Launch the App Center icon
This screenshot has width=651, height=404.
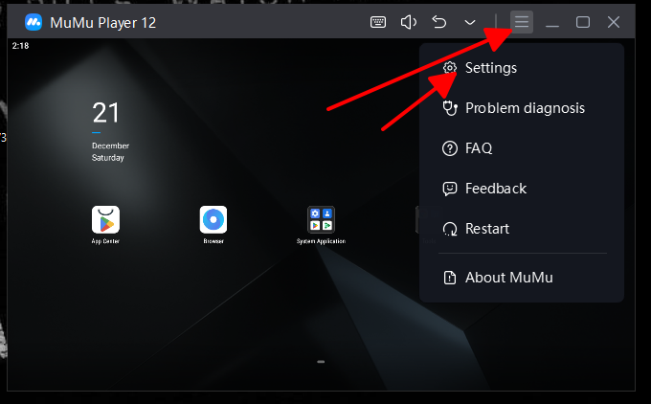click(105, 219)
